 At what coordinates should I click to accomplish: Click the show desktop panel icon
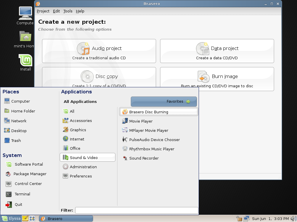32,219
